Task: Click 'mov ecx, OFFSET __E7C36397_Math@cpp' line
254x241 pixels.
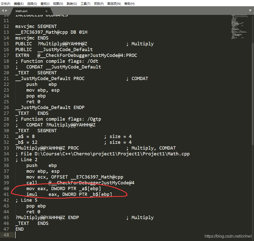Action: pos(75,177)
